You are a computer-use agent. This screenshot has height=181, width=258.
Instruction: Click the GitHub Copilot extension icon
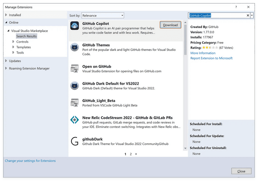75,26
